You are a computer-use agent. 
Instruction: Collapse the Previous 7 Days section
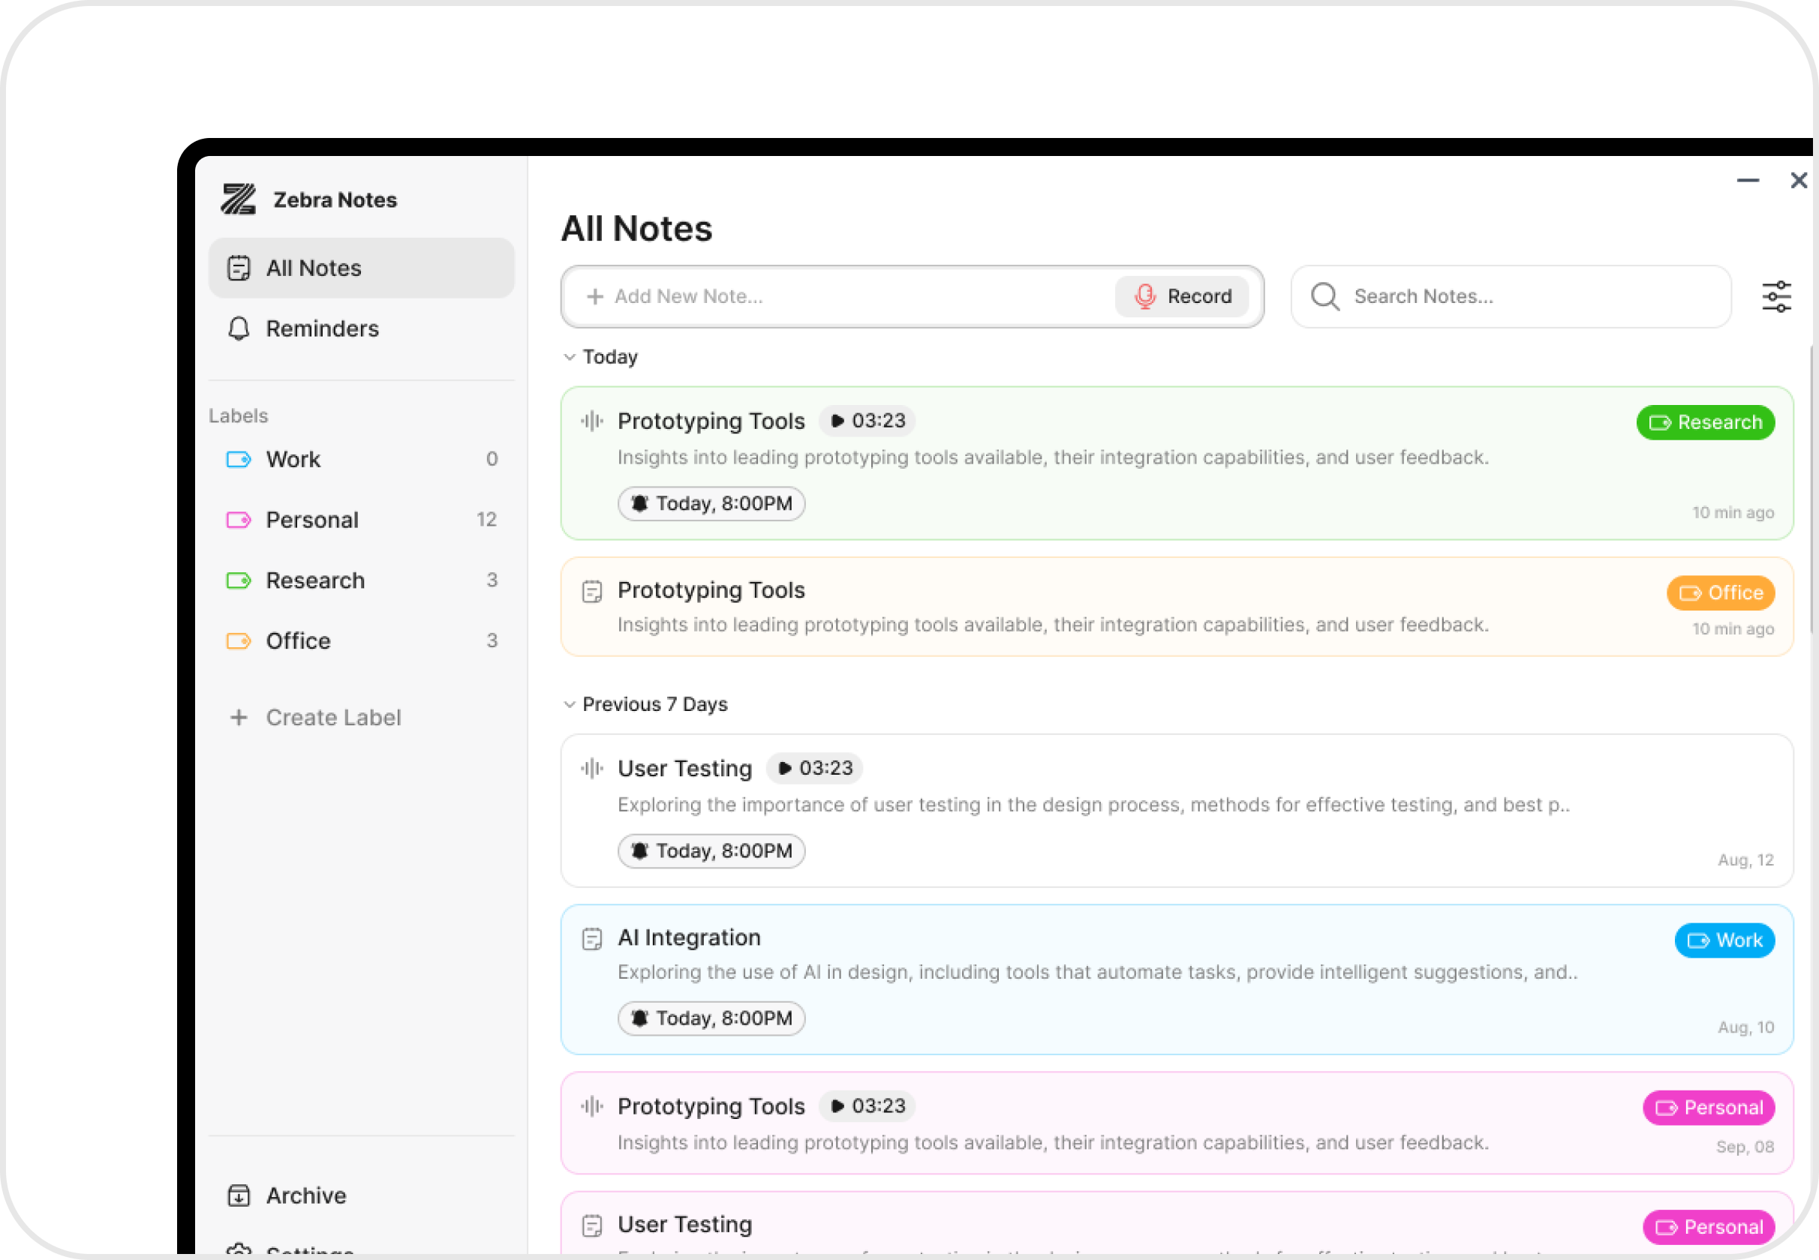[x=570, y=704]
